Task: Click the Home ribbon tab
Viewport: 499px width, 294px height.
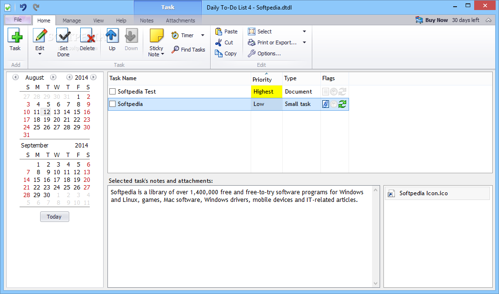Action: click(x=44, y=21)
